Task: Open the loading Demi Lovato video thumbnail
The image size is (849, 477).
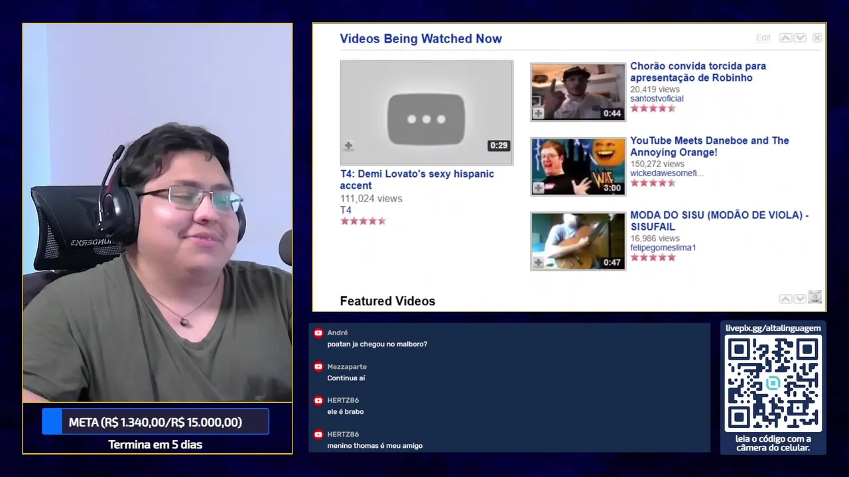Action: point(426,113)
